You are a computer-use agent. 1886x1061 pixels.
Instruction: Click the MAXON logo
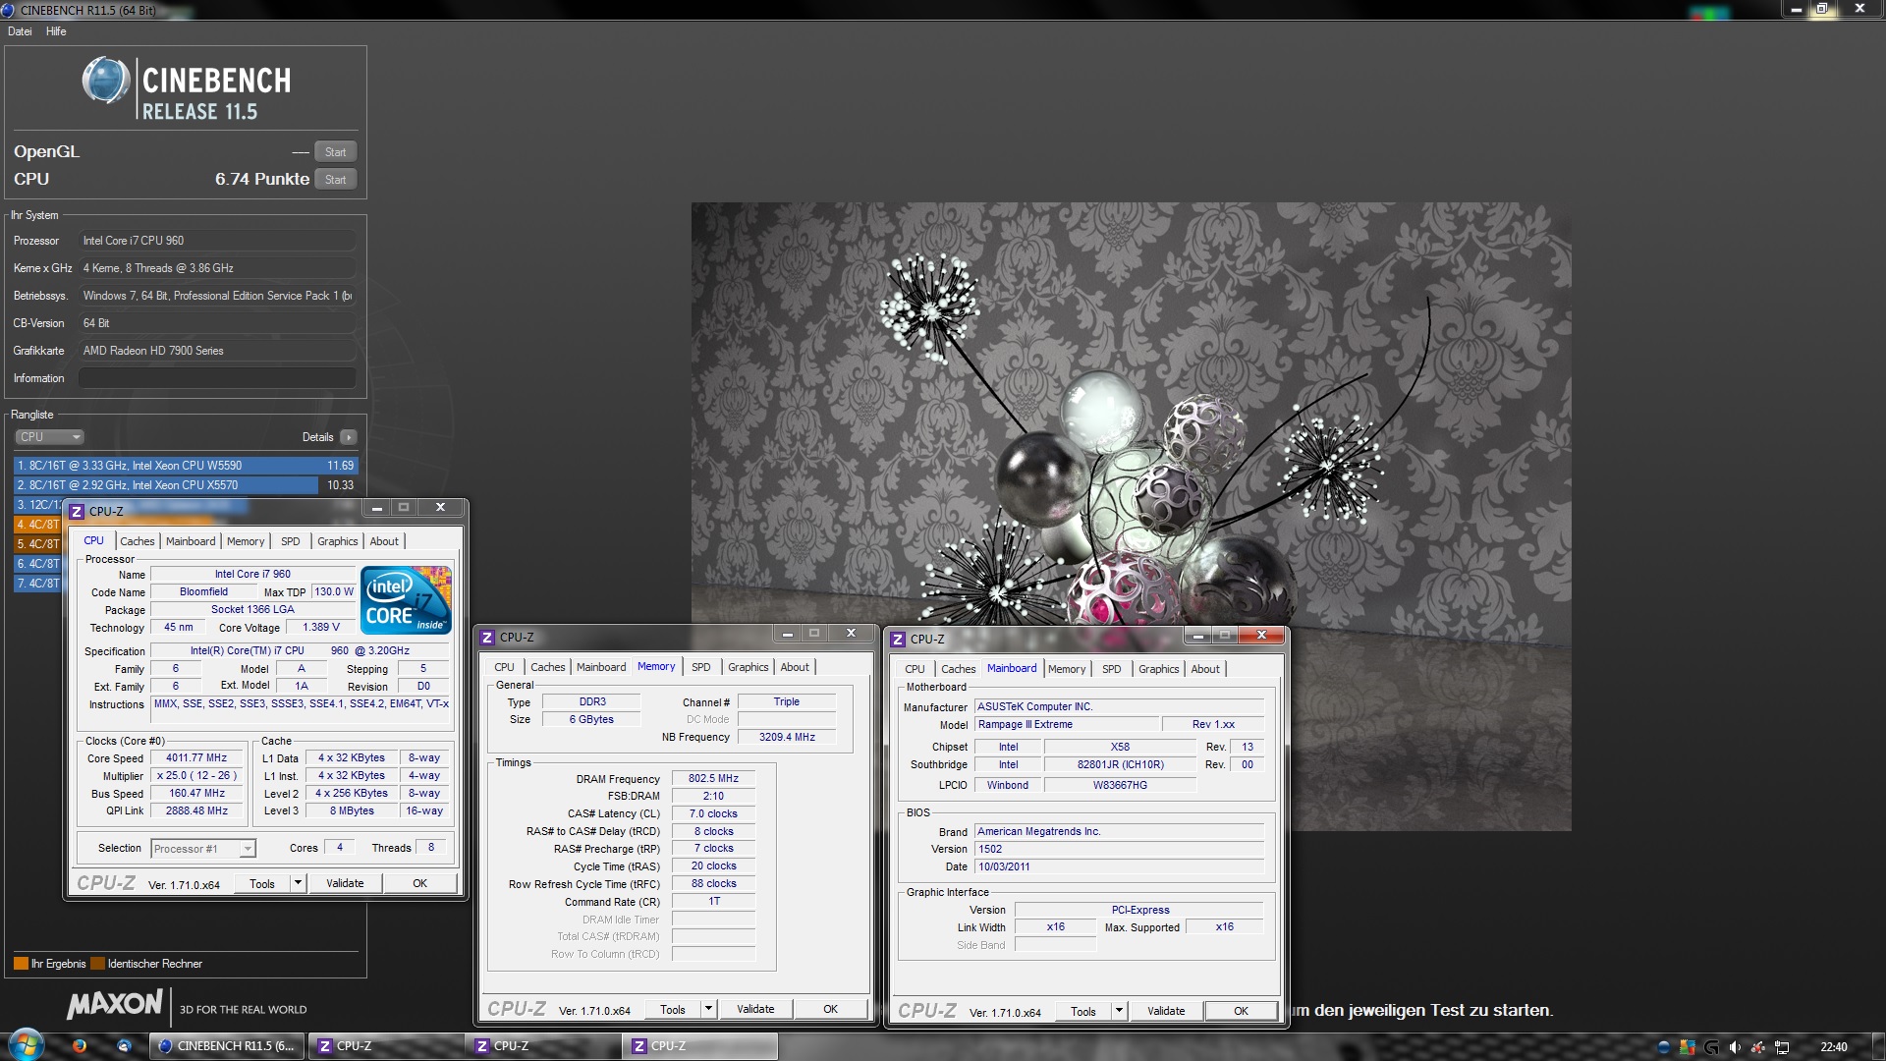115,1004
